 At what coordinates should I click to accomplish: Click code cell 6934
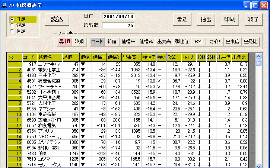(x=30, y=148)
